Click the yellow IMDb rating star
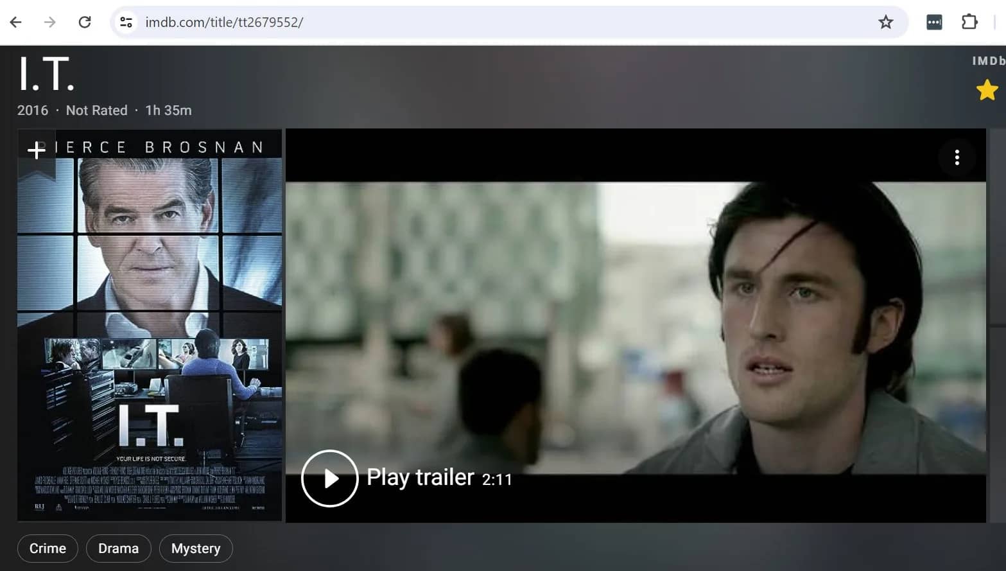Screen dimensions: 1006x571 987,90
